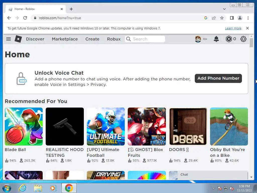Image resolution: width=257 pixels, height=193 pixels.
Task: Toggle Chrome's side panel icon
Action: (232, 18)
